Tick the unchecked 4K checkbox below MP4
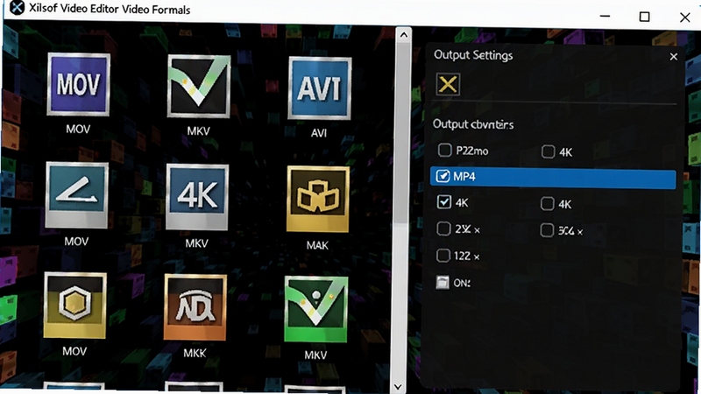This screenshot has height=394, width=701. (547, 204)
